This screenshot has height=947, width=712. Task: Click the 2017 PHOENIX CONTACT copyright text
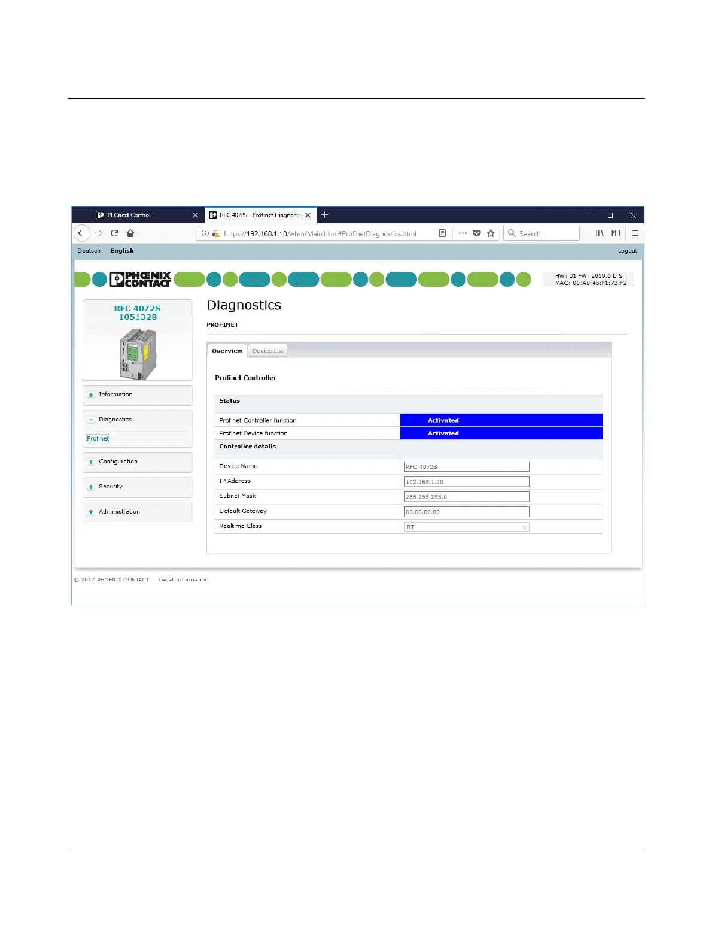click(112, 579)
